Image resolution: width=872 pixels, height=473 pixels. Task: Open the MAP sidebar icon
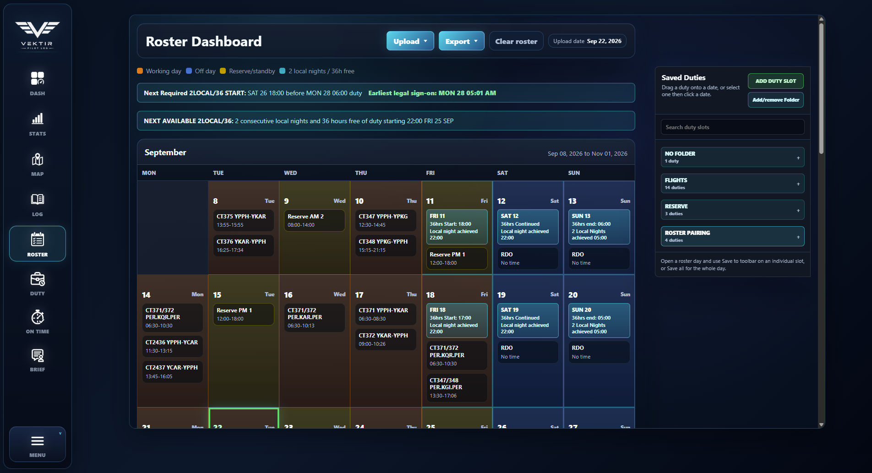[x=38, y=159]
